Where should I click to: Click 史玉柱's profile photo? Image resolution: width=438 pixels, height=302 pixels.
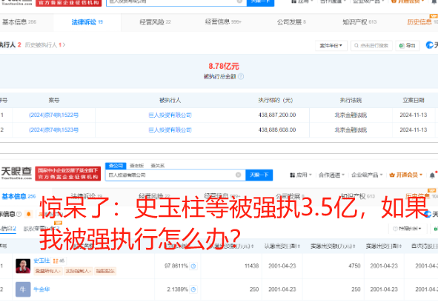click(x=23, y=266)
